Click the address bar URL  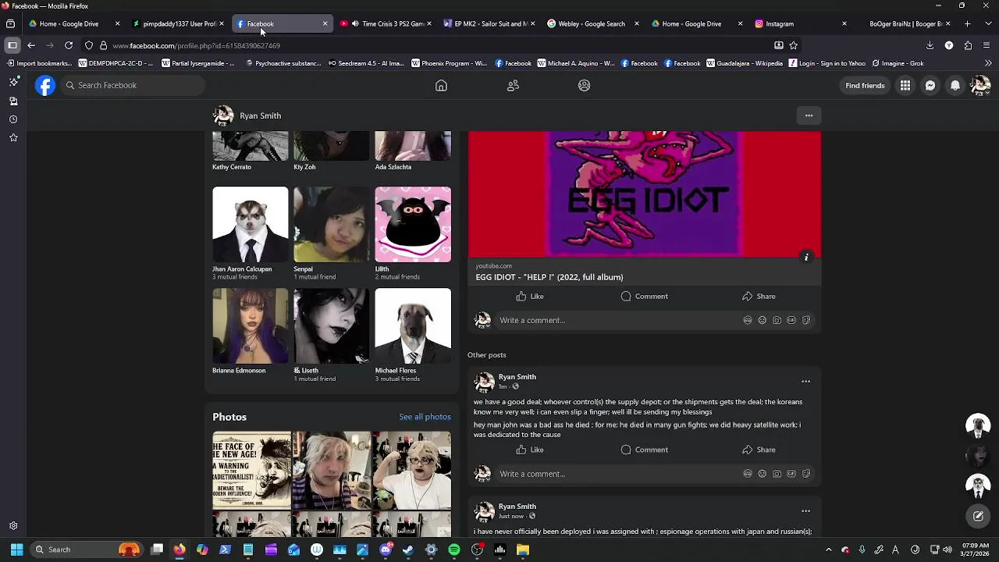point(196,46)
